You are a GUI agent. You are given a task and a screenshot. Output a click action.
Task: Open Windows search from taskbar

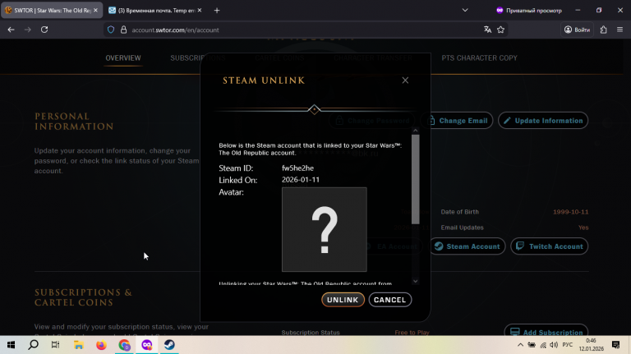tap(34, 345)
